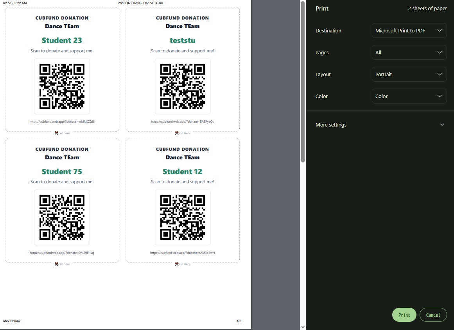The height and width of the screenshot is (330, 454).
Task: Click the 'Print' dialog title
Action: (x=322, y=8)
